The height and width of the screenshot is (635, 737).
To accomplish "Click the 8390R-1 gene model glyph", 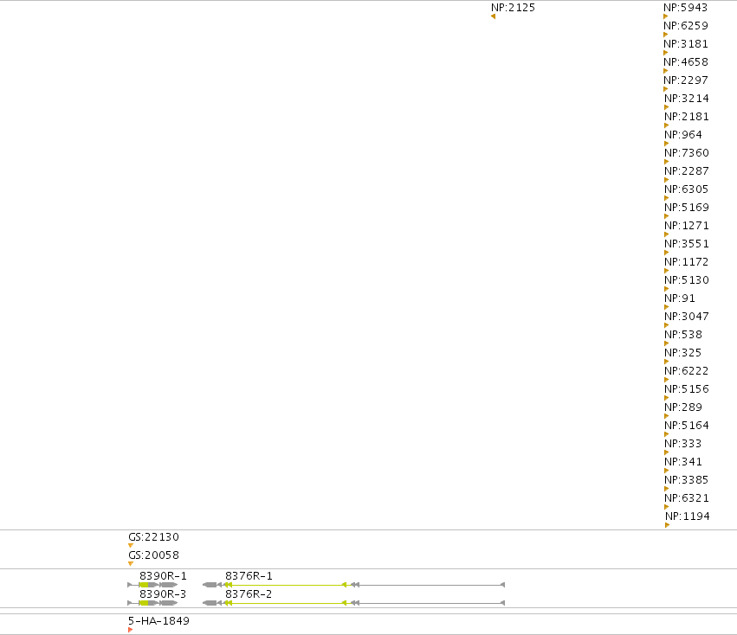I will pos(152,585).
